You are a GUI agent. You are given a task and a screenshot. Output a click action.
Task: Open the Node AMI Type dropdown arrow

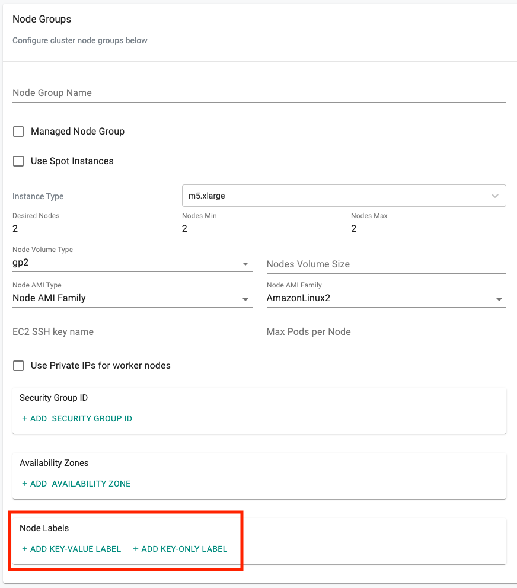point(245,299)
